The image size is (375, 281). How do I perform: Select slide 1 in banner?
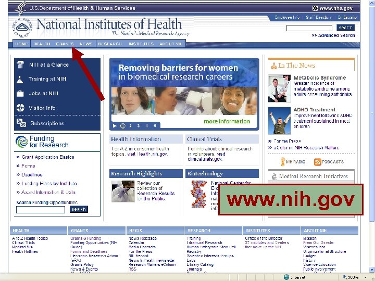click(123, 126)
